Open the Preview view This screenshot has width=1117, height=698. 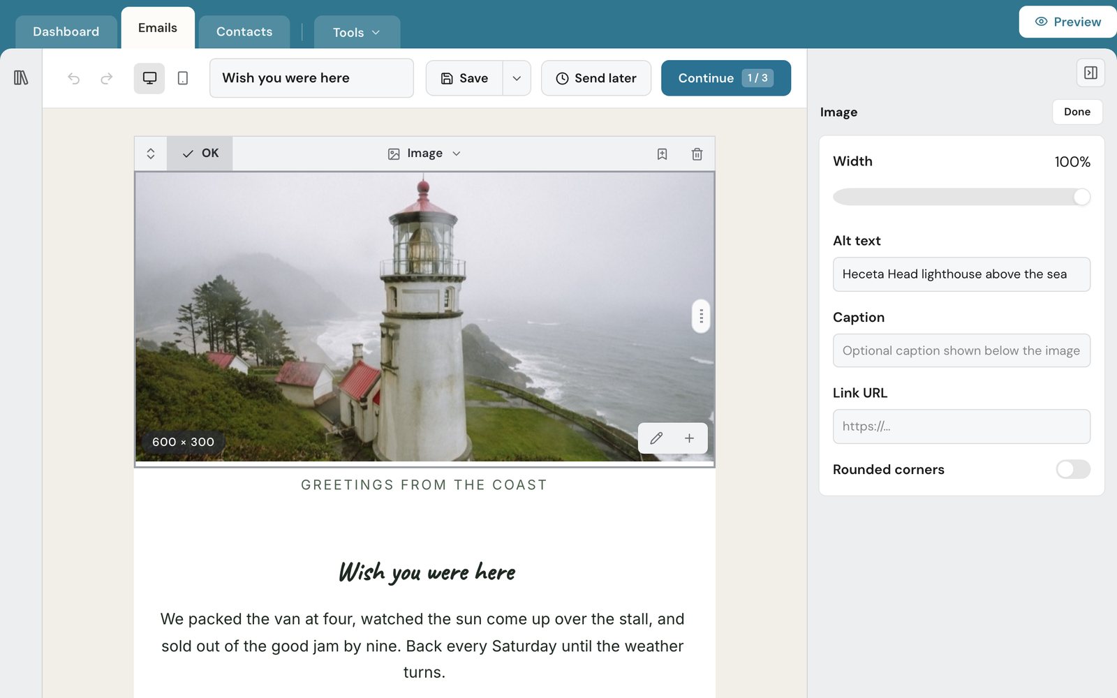pyautogui.click(x=1068, y=22)
